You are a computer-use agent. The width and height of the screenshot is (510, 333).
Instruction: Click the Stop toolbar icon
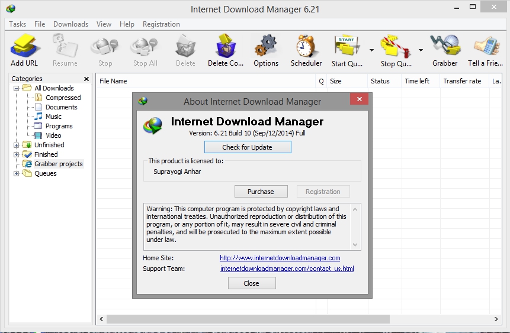click(105, 46)
